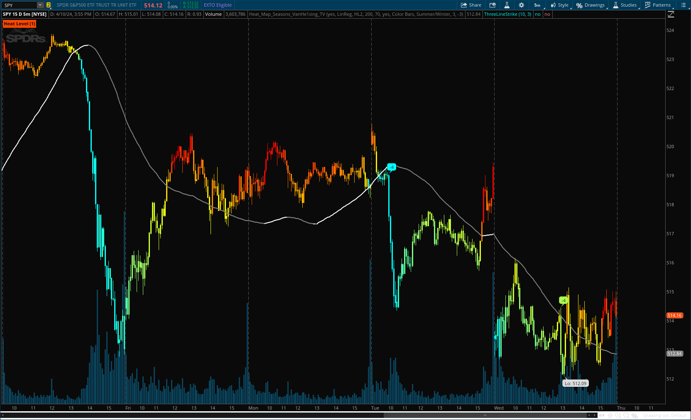
Task: Open the Drawings percent-sign menu
Action: 591,5
